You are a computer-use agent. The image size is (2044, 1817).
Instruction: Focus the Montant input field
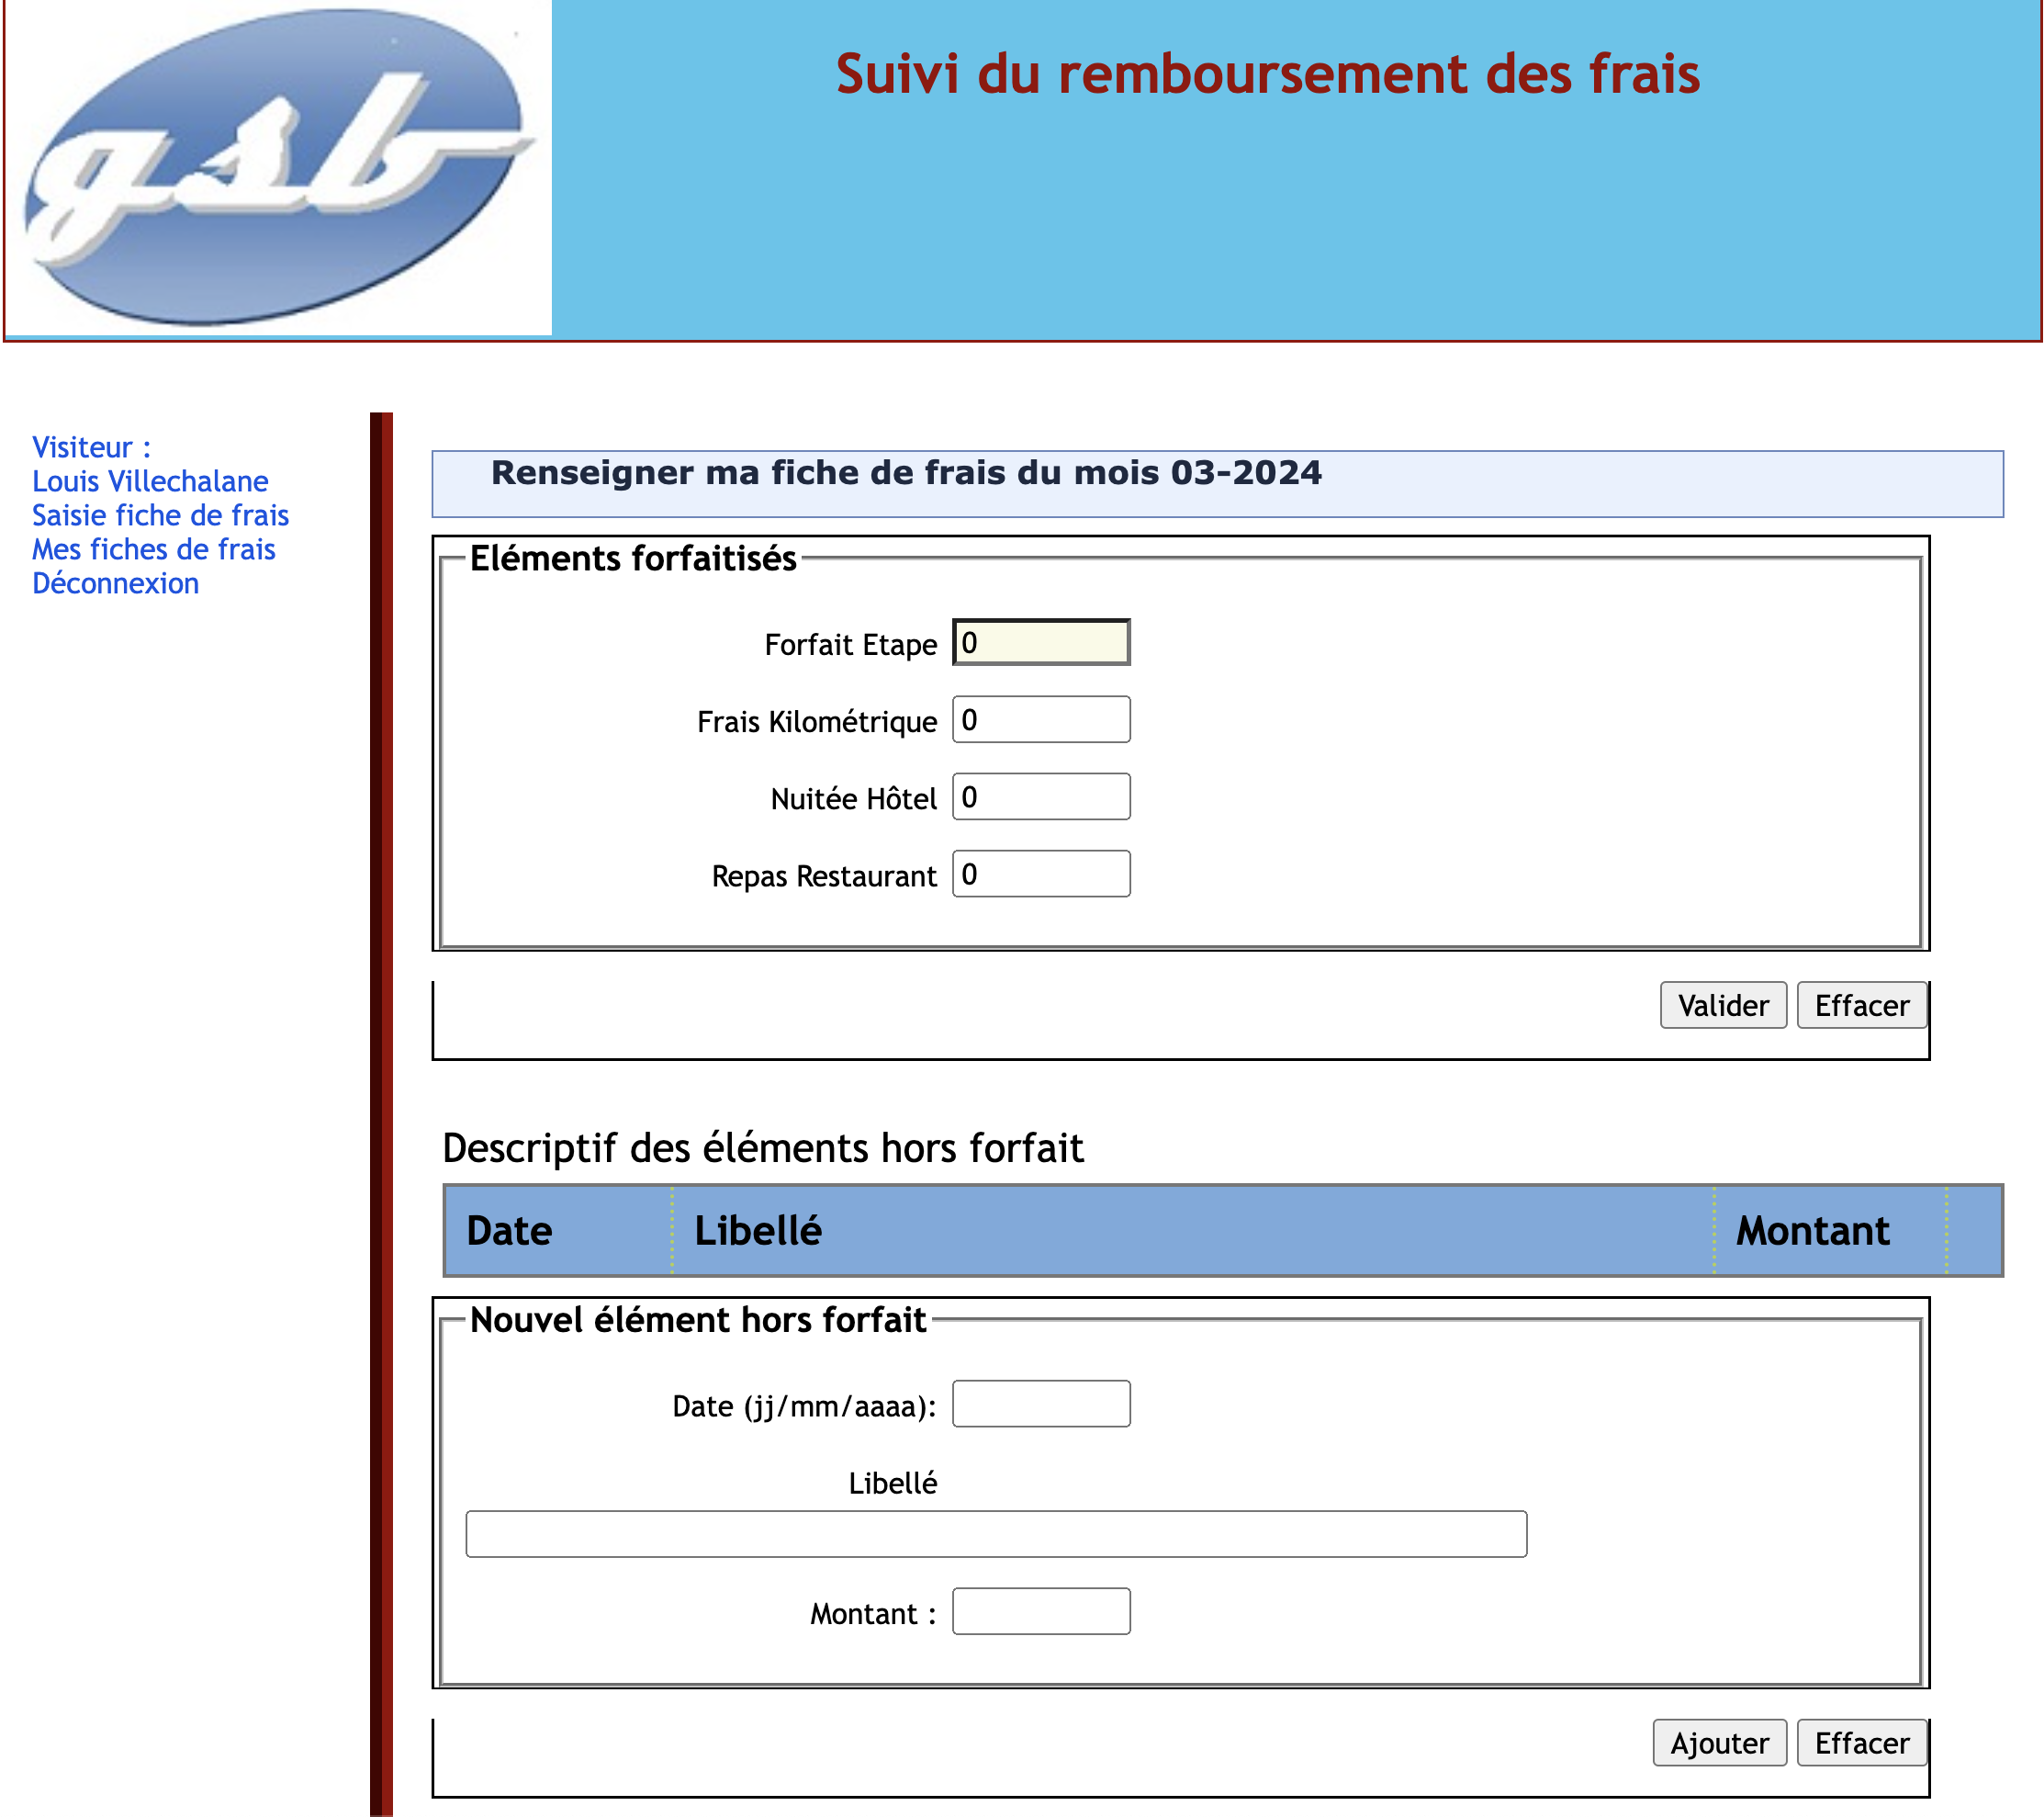coord(1040,1611)
